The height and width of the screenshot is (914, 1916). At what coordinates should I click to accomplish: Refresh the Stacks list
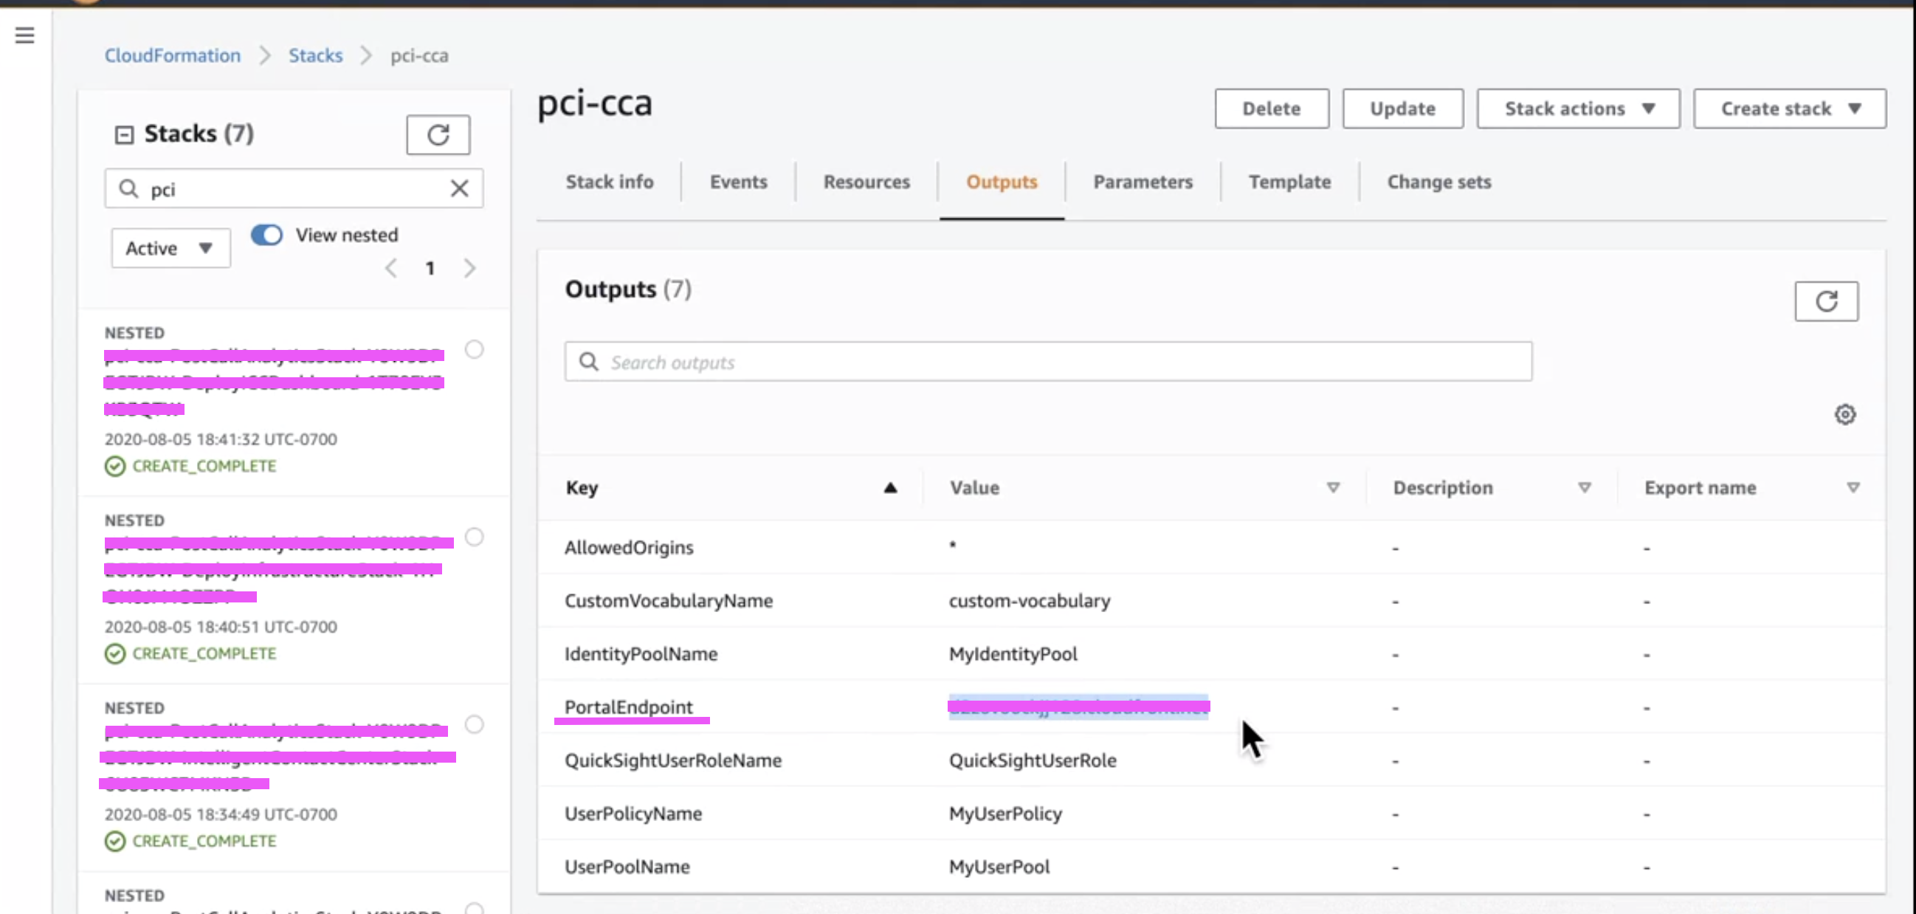click(438, 134)
